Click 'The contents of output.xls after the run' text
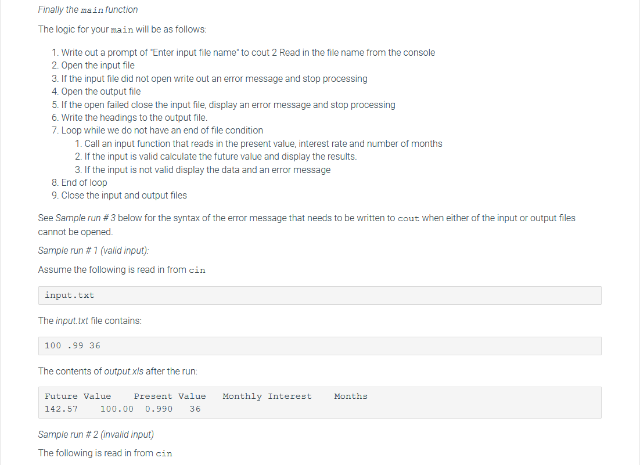 pyautogui.click(x=117, y=371)
